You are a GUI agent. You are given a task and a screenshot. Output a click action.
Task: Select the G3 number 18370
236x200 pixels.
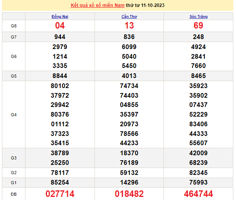click(129, 153)
